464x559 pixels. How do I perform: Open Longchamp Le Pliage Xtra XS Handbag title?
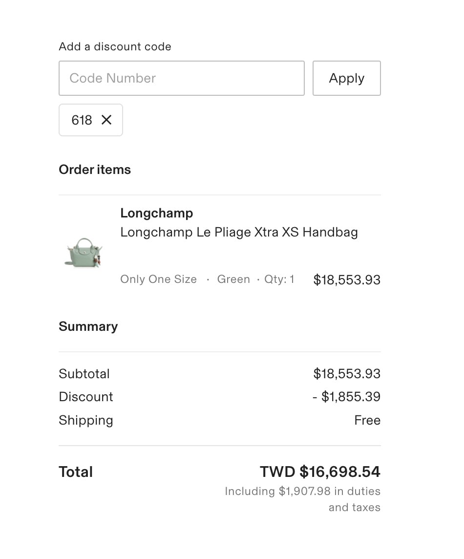[x=239, y=232]
